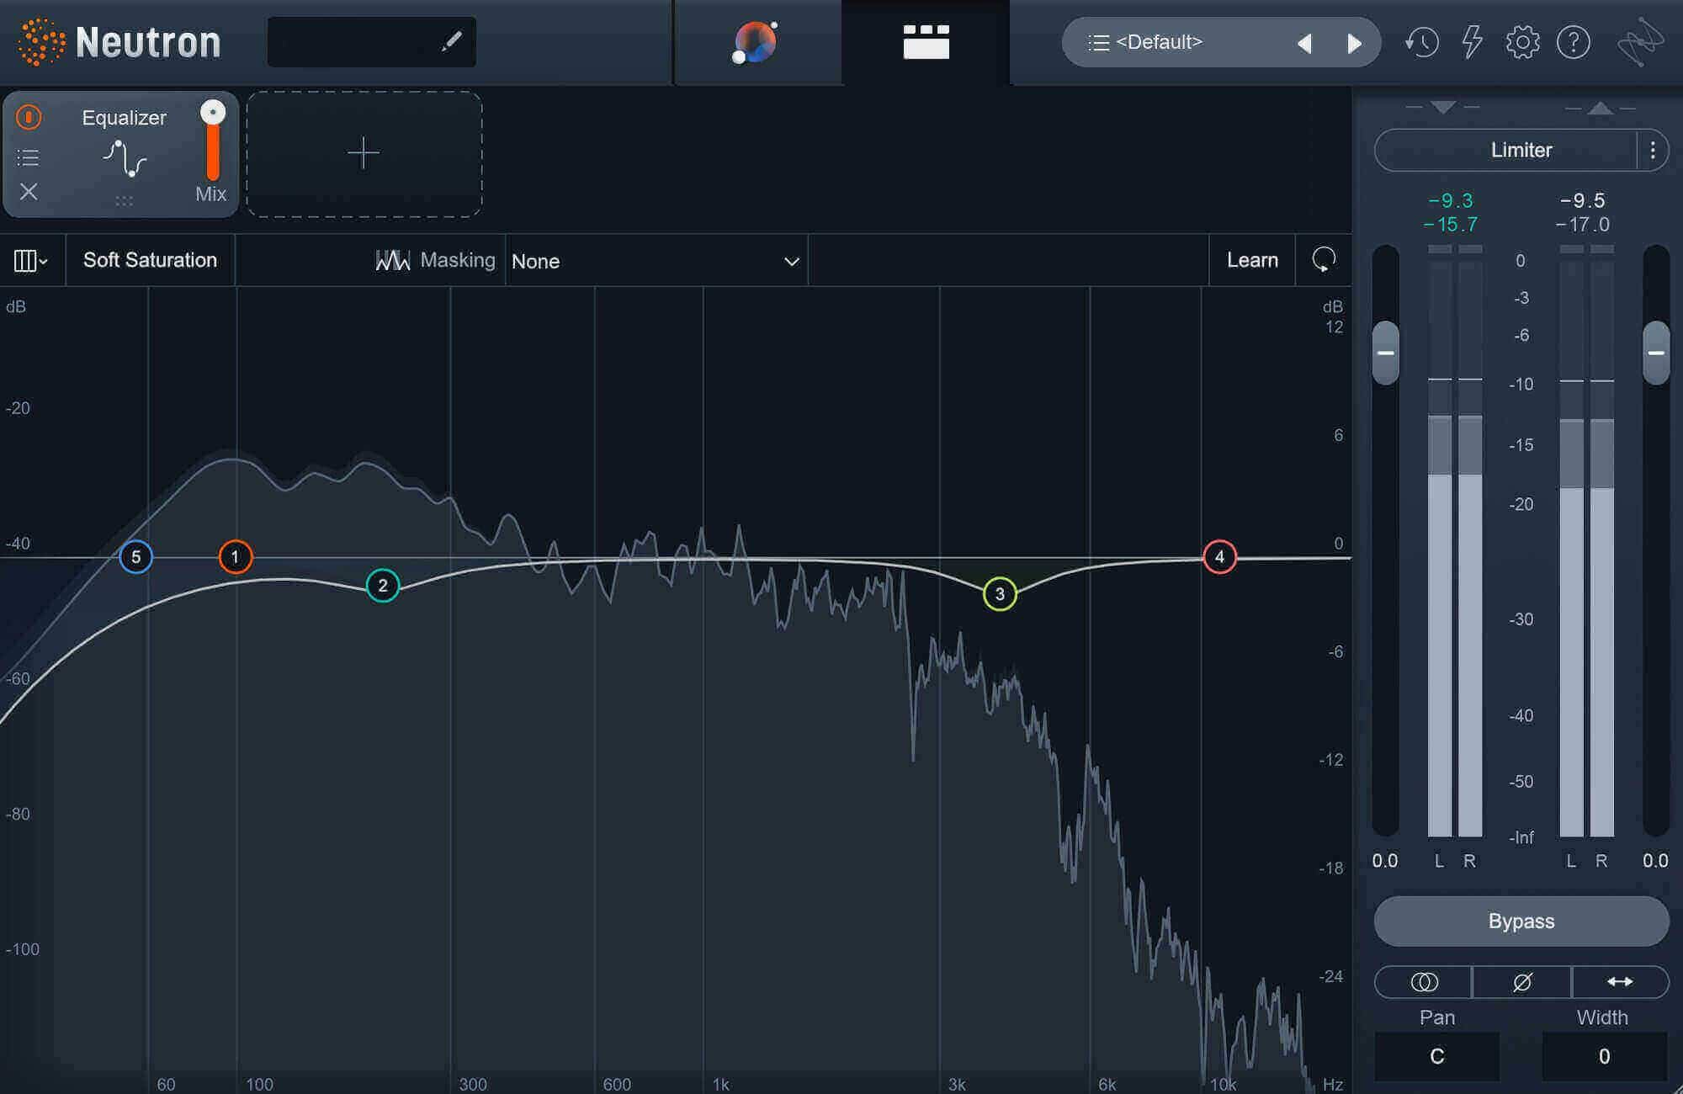Add a new module in empty slot
The image size is (1683, 1094).
click(364, 154)
